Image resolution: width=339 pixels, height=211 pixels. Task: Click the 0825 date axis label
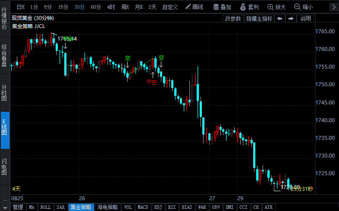pyautogui.click(x=17, y=198)
